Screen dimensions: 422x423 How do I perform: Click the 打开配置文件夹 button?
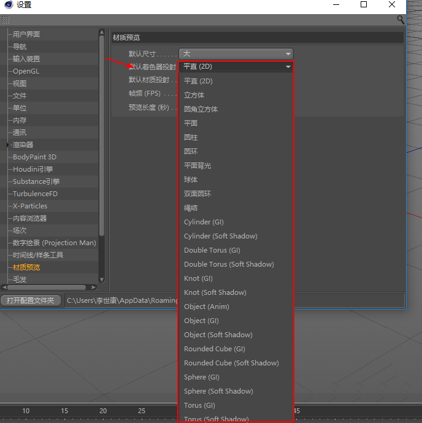tap(31, 300)
